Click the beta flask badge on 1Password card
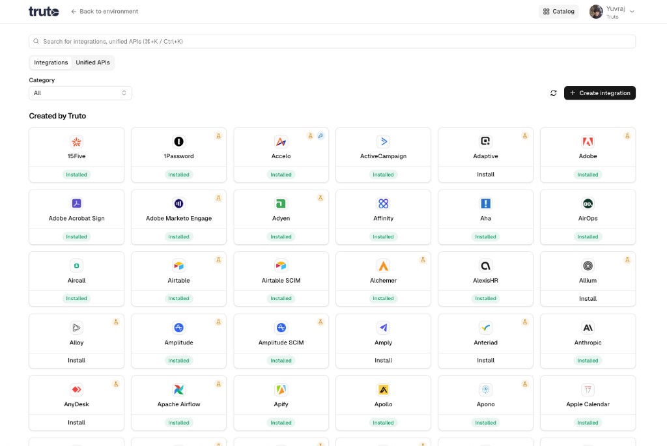Screen dimensions: 667x446 [218, 136]
